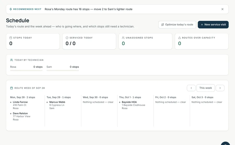This screenshot has height=145, width=235.
Task: Click the people icon beside Today By Technician
Action: coord(11,60)
